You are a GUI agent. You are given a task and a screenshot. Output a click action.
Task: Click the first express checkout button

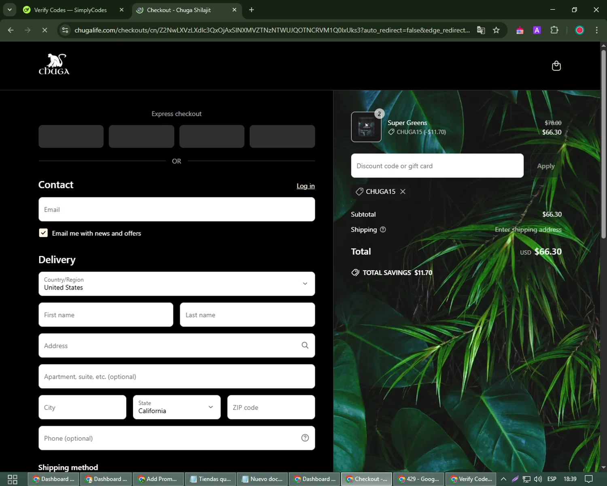click(x=71, y=136)
